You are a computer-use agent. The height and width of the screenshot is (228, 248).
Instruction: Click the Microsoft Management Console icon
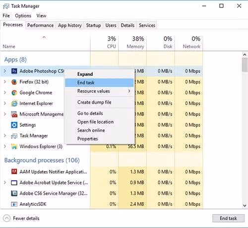click(14, 114)
